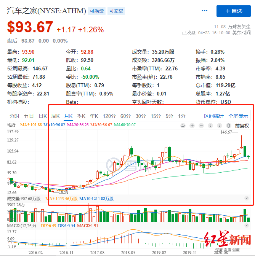
Task: Switch to the 日K chart tab
Action: pyautogui.click(x=43, y=116)
